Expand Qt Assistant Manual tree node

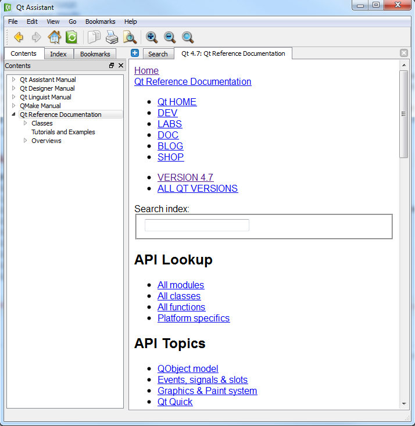13,80
